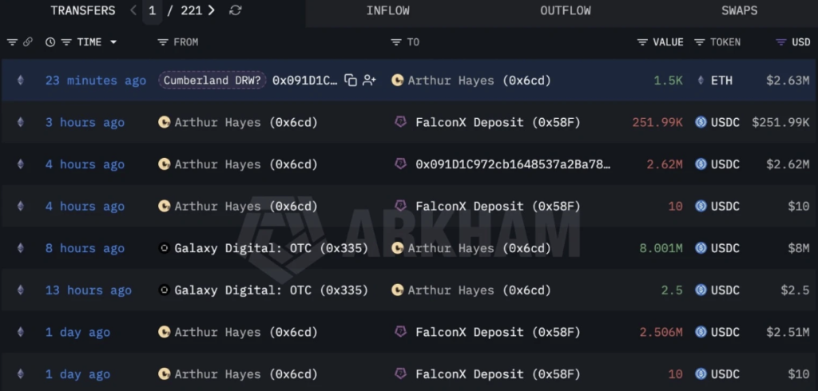Open the USD column filter
The height and width of the screenshot is (391, 818).
click(x=781, y=42)
